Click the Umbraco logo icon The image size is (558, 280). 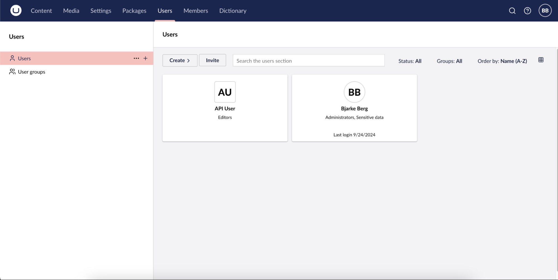coord(16,10)
